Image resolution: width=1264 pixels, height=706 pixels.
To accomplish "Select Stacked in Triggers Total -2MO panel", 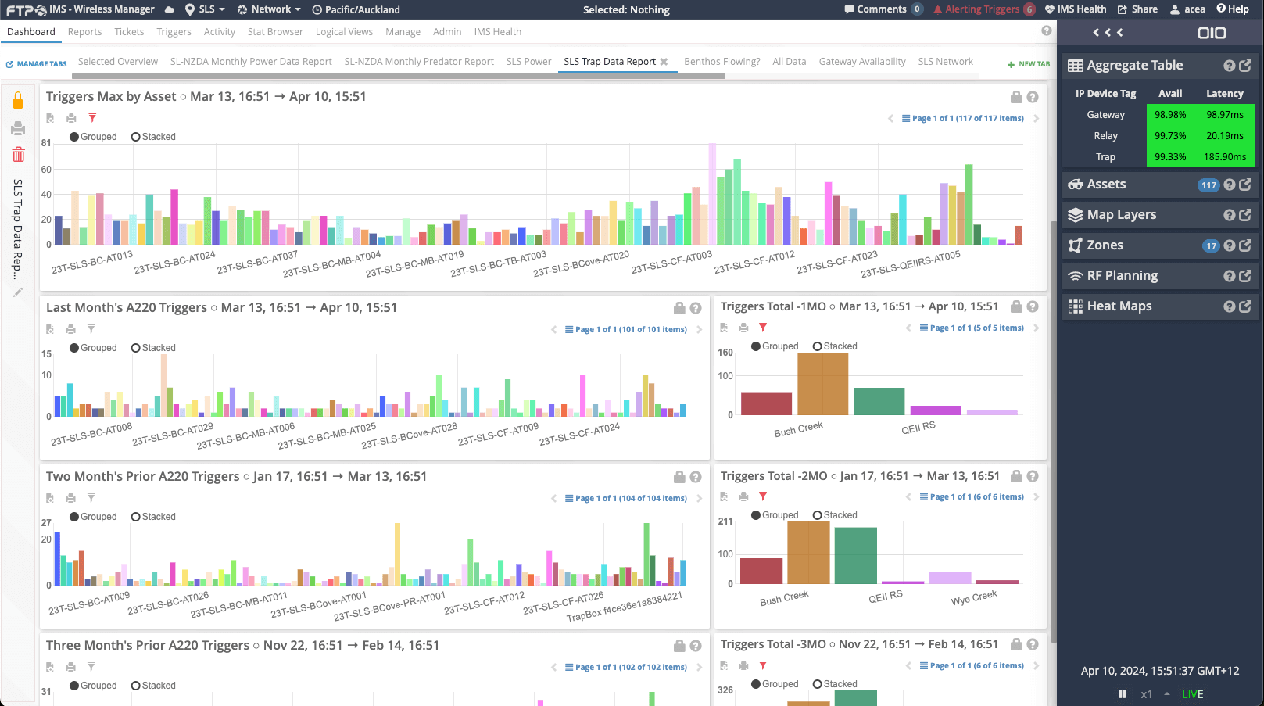I will click(x=816, y=514).
